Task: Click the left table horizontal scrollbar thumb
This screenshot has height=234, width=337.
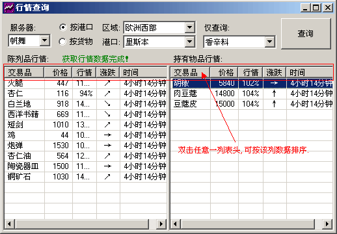Action: (82, 224)
